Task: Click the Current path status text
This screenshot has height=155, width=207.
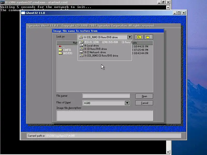Action: tap(51, 136)
